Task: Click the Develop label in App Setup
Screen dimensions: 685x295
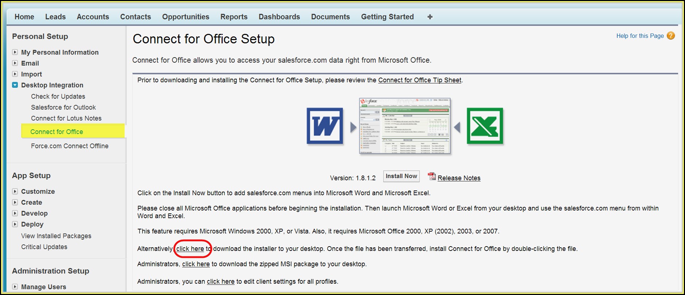Action: coord(34,213)
